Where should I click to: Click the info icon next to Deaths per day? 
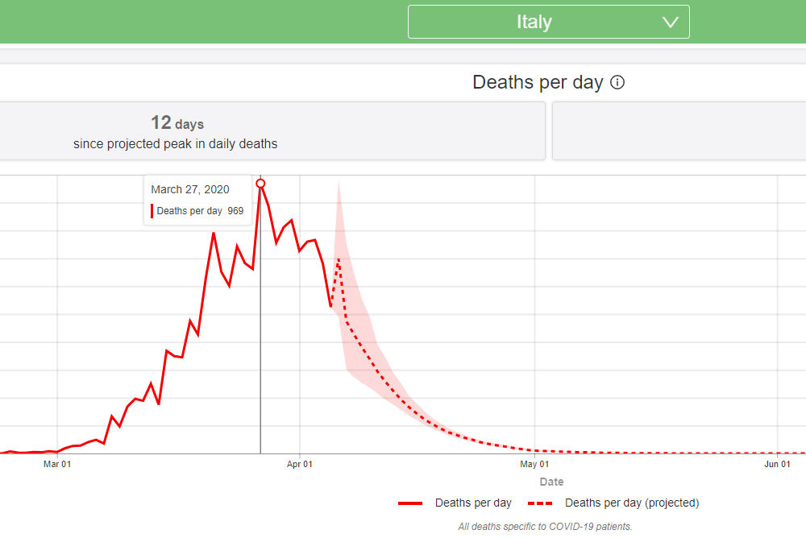click(617, 82)
